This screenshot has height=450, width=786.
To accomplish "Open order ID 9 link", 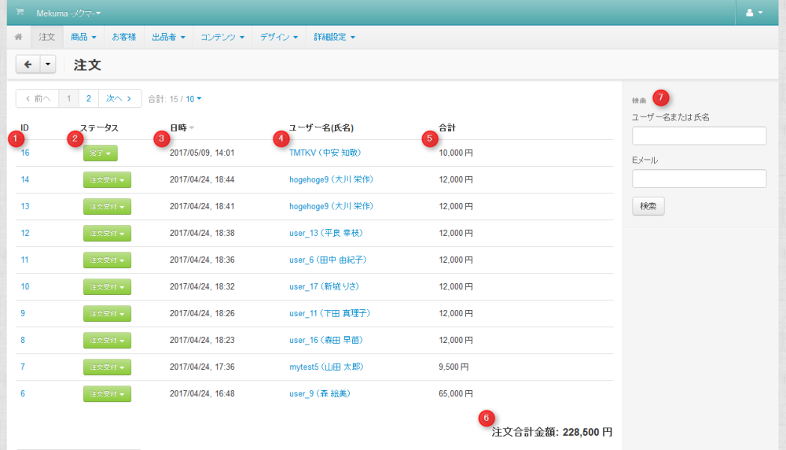I will (23, 313).
